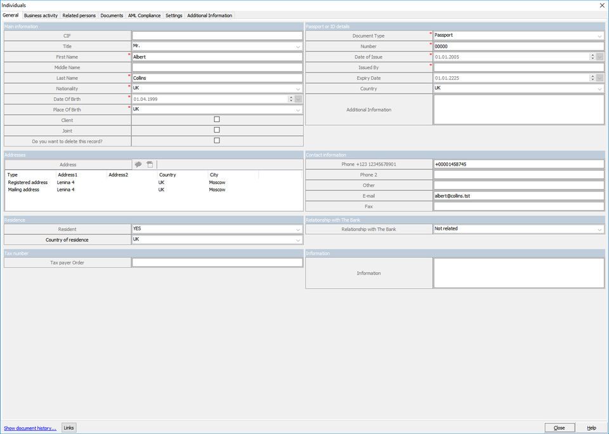Click the passport Additional Information text area

pyautogui.click(x=519, y=110)
